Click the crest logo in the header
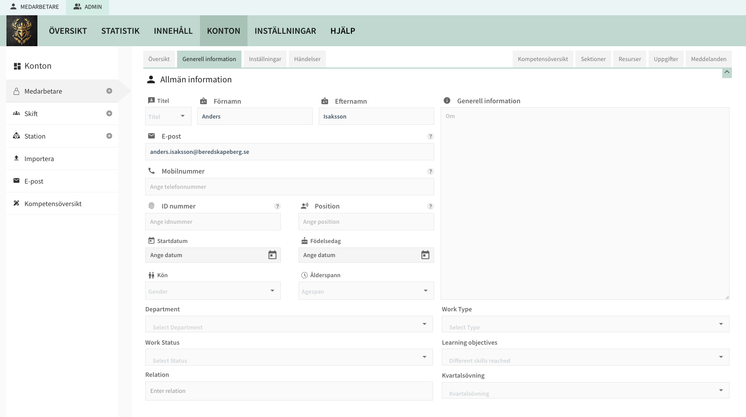The width and height of the screenshot is (746, 417). pyautogui.click(x=22, y=31)
